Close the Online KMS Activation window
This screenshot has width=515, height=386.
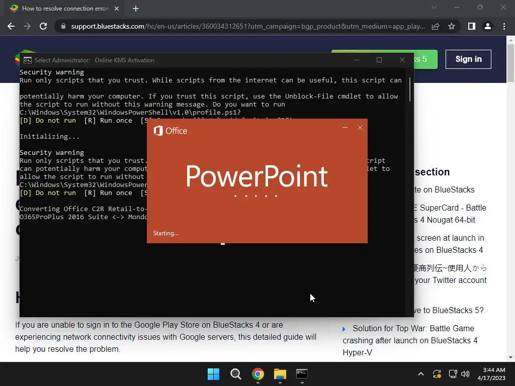tap(402, 60)
